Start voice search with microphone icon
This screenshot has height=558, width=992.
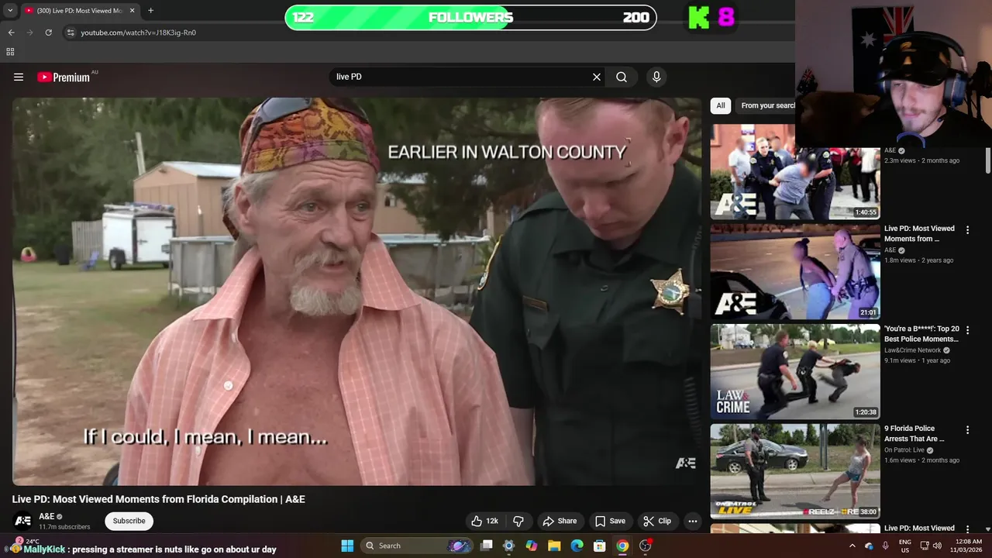coord(656,77)
